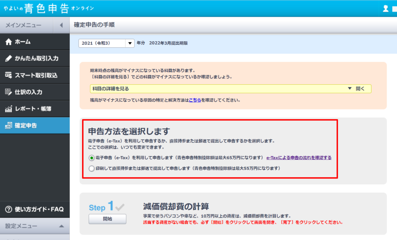Open 仕訳の入力 menu item
The height and width of the screenshot is (240, 397).
tap(35, 92)
